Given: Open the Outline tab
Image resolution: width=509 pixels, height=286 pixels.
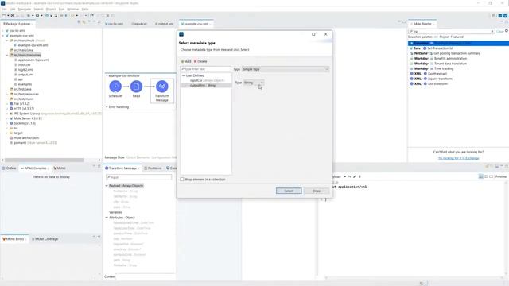Looking at the screenshot, I should coord(9,168).
